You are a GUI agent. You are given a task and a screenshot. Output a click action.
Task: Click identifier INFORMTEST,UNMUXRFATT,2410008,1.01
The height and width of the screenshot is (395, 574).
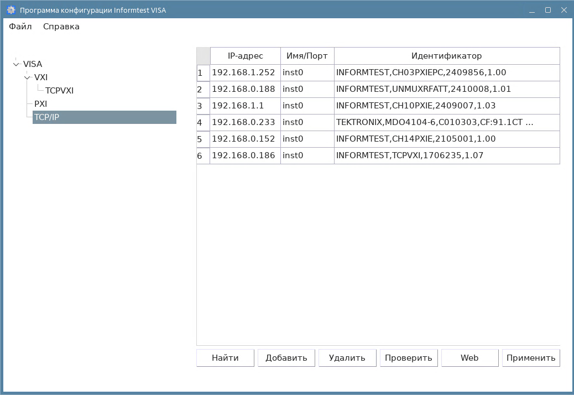[447, 89]
